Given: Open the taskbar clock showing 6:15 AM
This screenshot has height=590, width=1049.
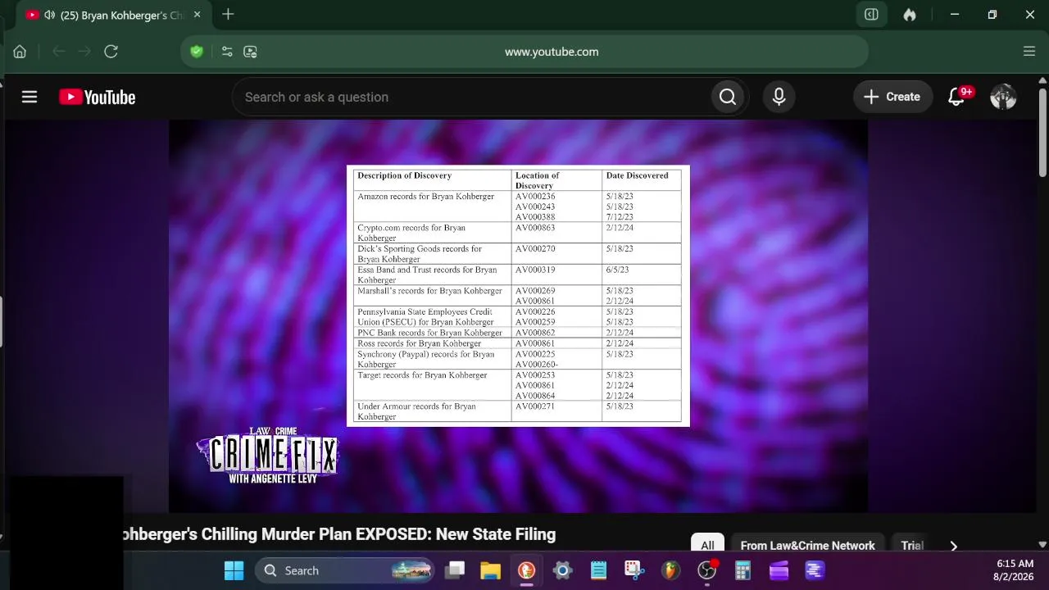Looking at the screenshot, I should [1015, 570].
